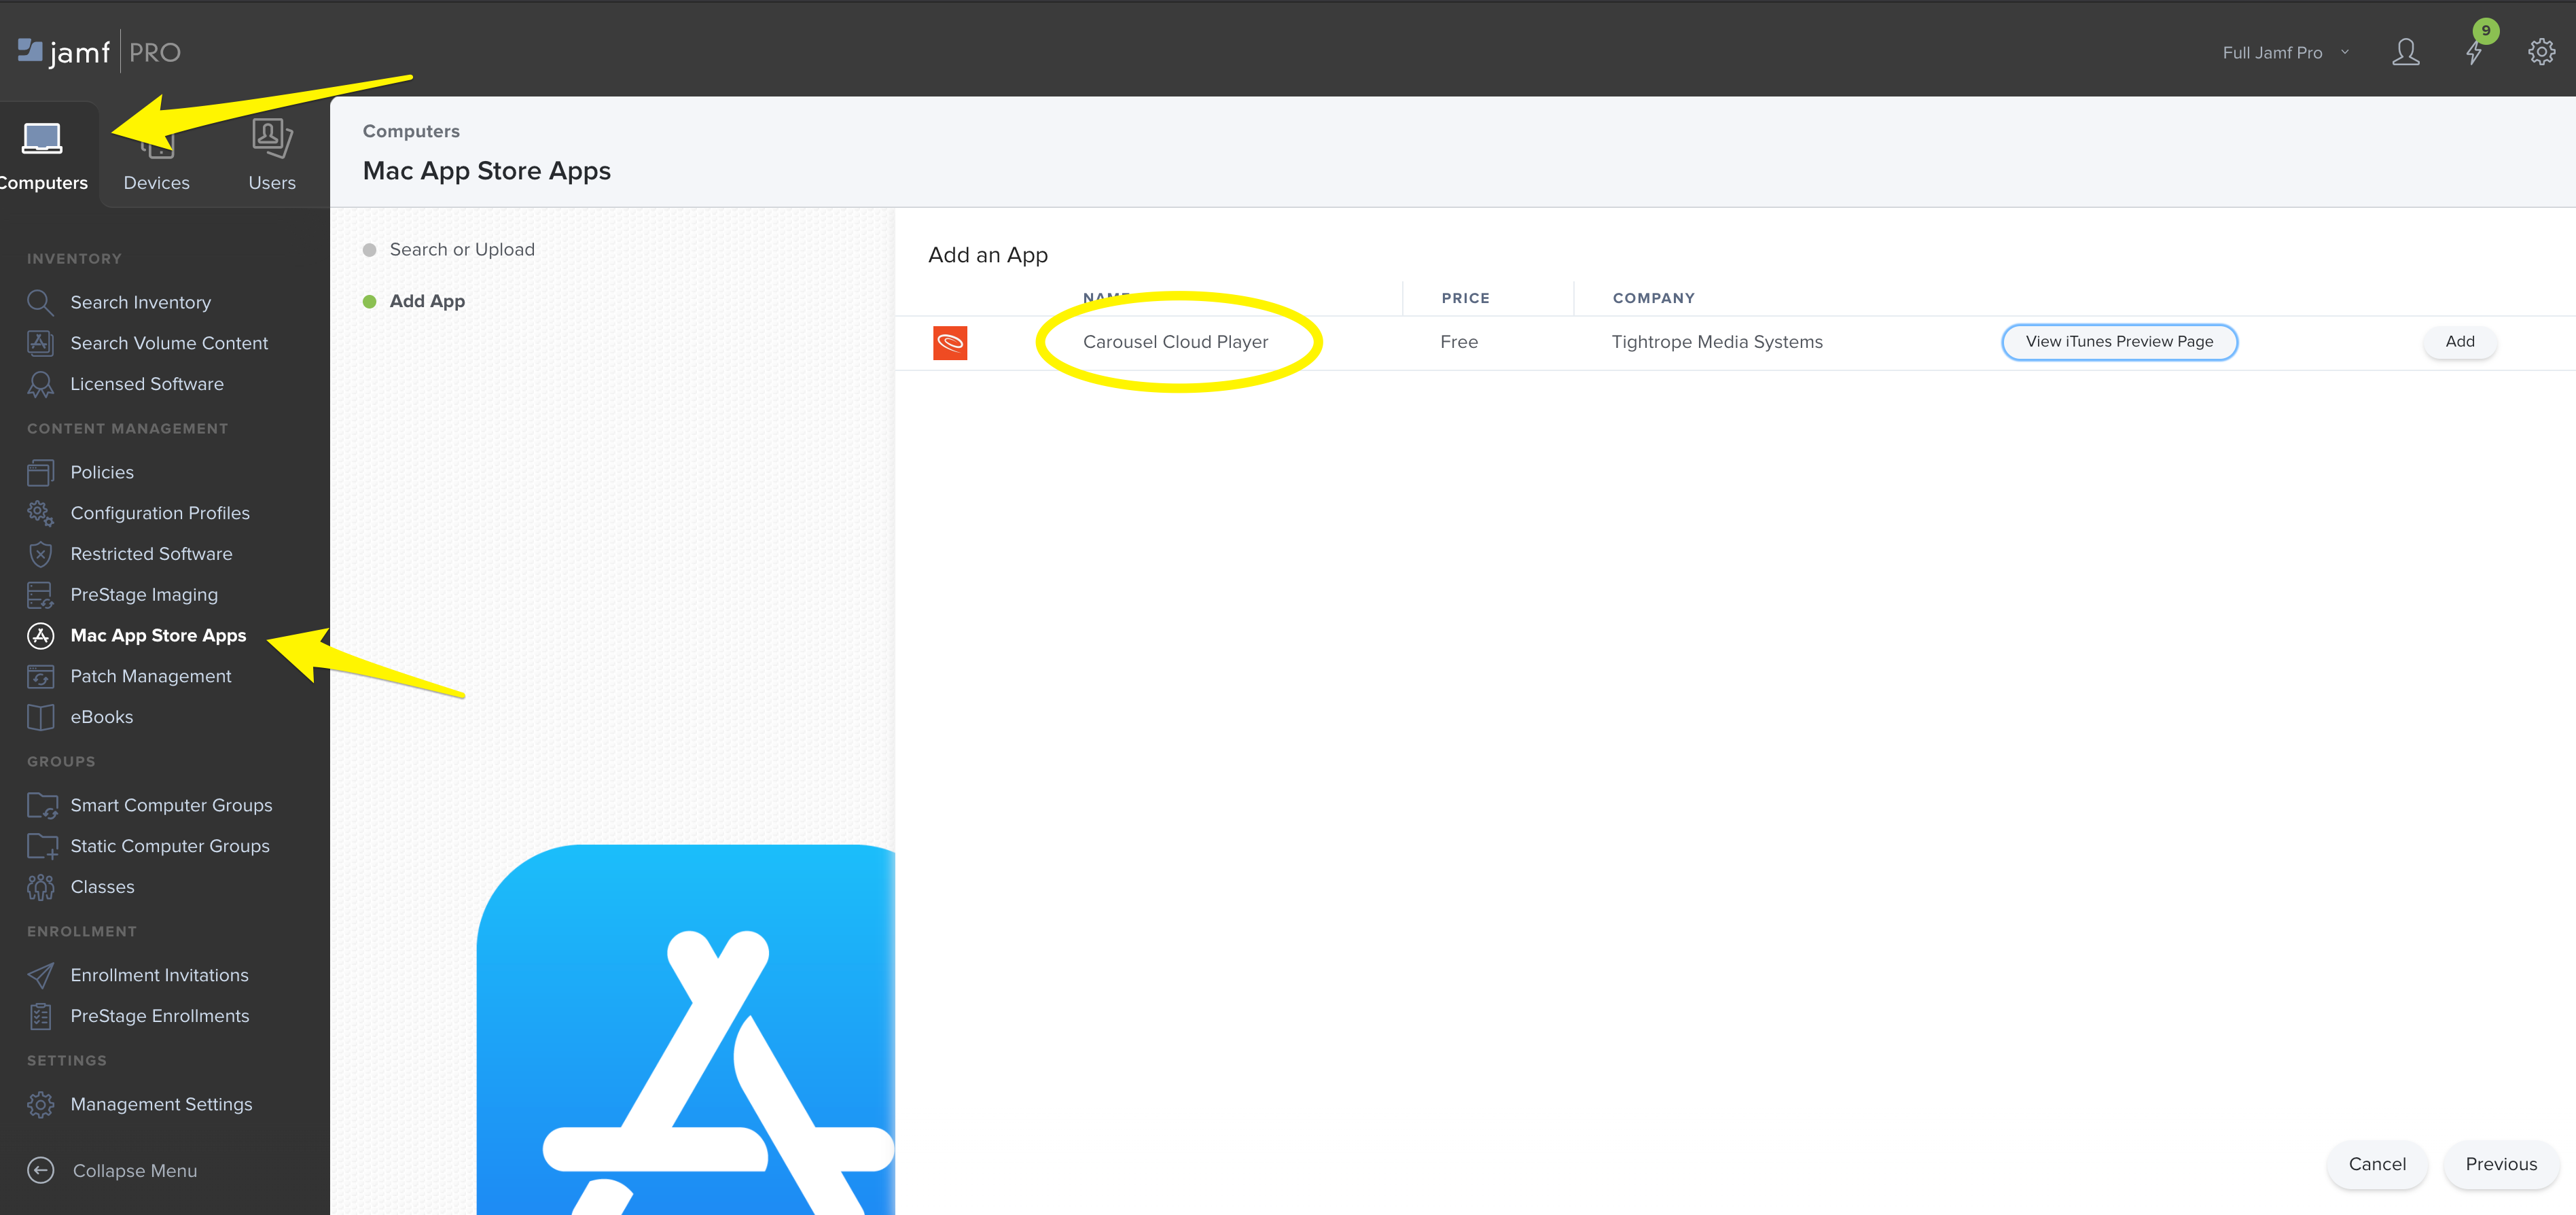Open Licensed Software

147,384
